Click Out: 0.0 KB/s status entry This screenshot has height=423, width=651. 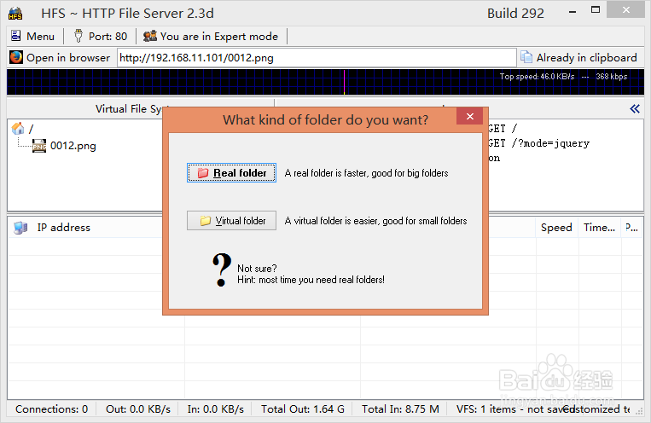click(138, 409)
